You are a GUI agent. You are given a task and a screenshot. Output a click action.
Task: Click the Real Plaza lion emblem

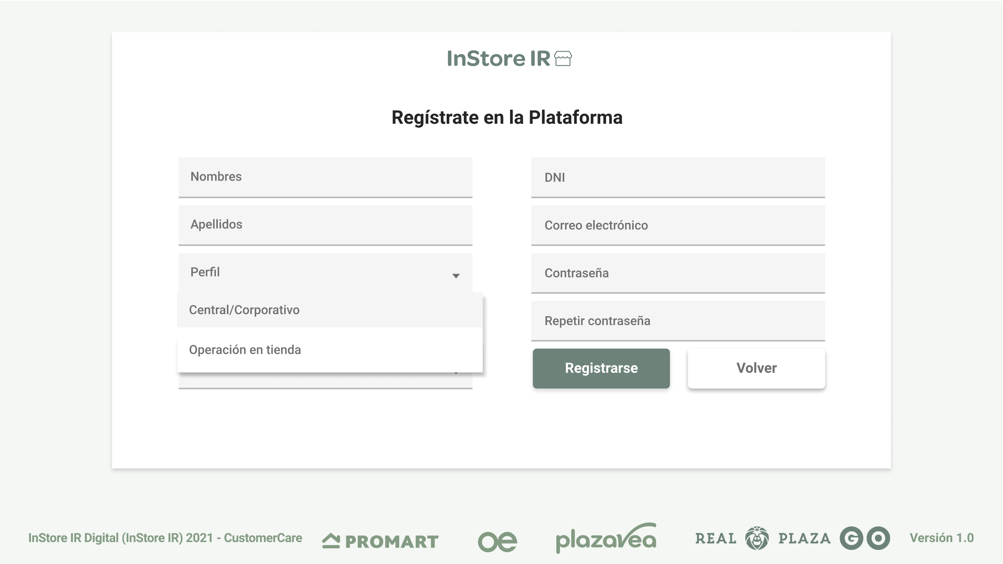point(756,539)
